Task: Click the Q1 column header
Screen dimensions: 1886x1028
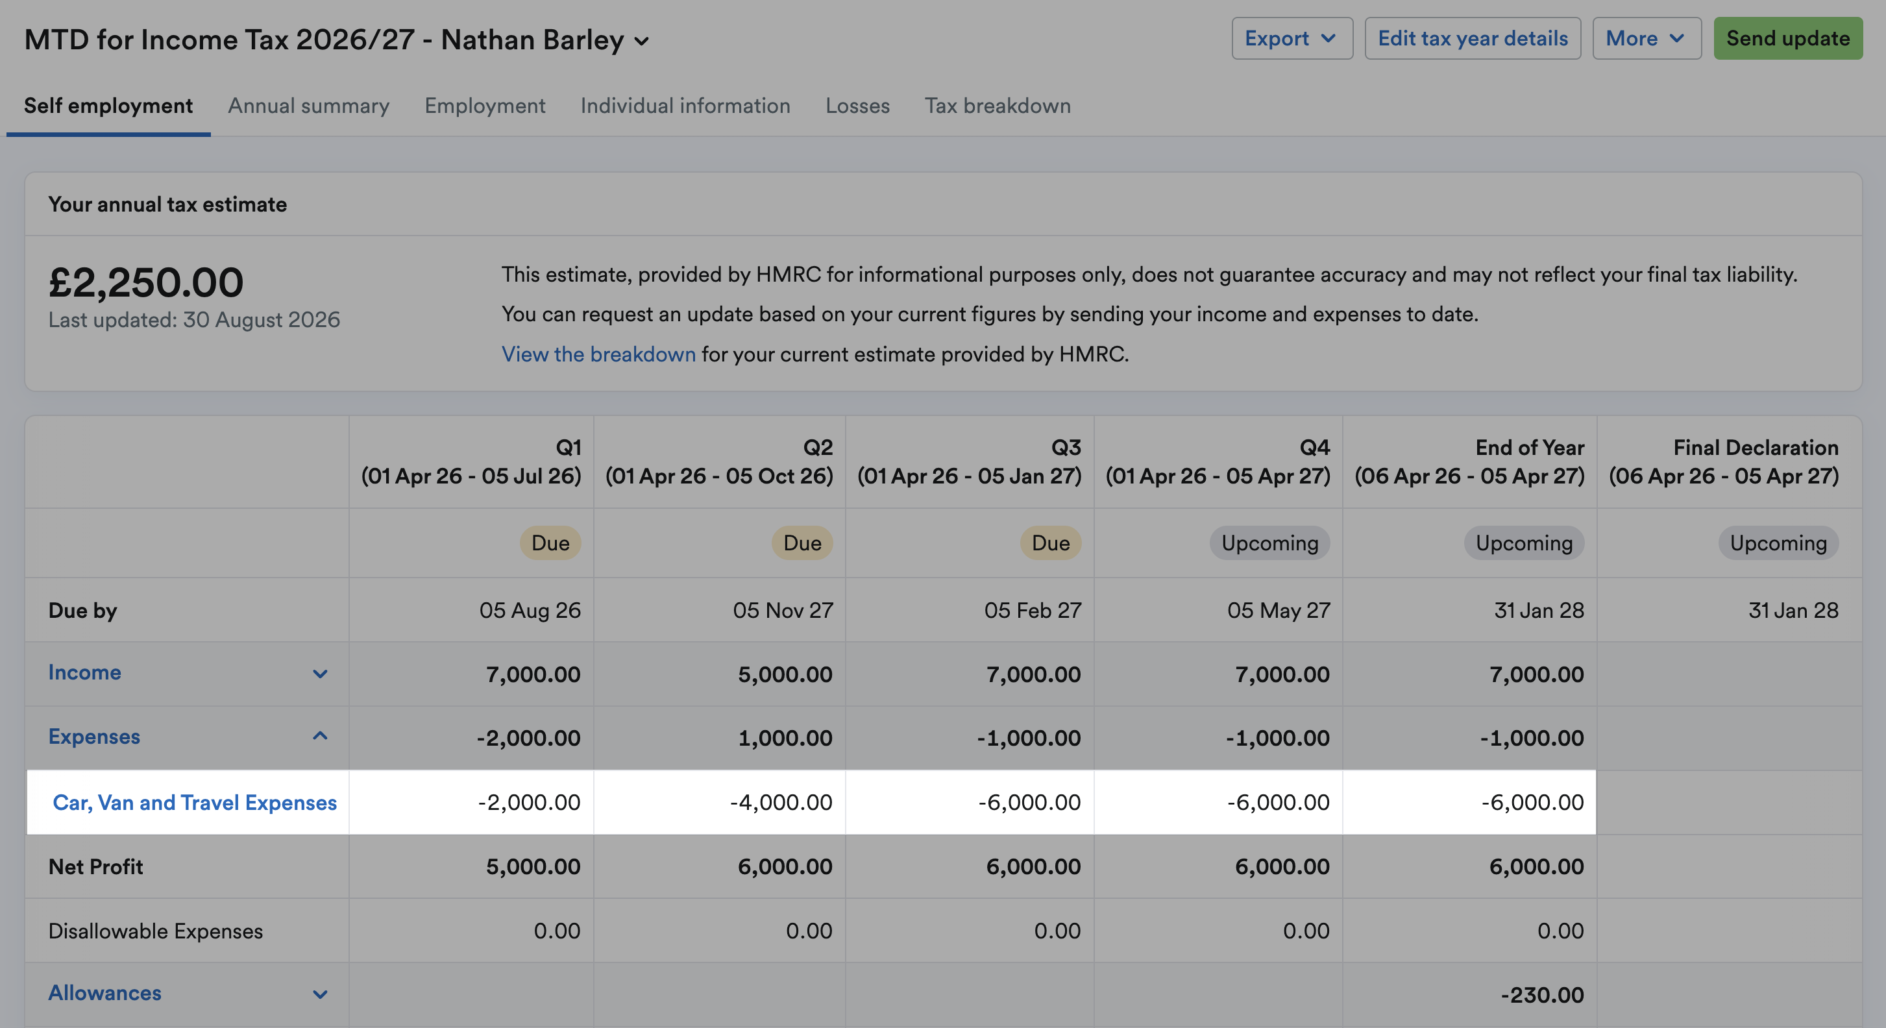Action: 471,461
